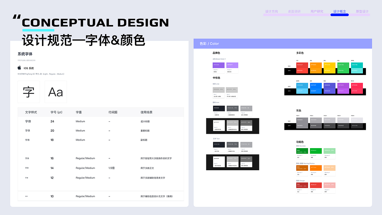Open the 设计方向 section

click(x=272, y=11)
